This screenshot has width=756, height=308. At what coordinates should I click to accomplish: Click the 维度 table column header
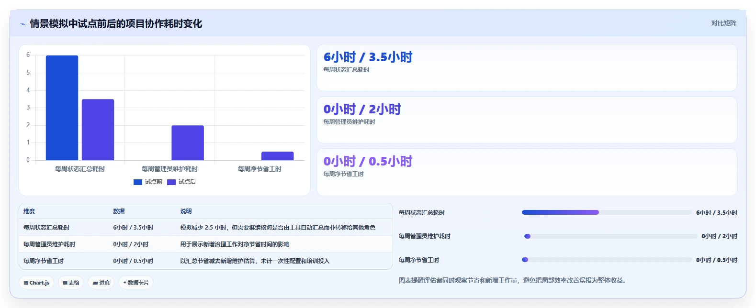(x=29, y=211)
